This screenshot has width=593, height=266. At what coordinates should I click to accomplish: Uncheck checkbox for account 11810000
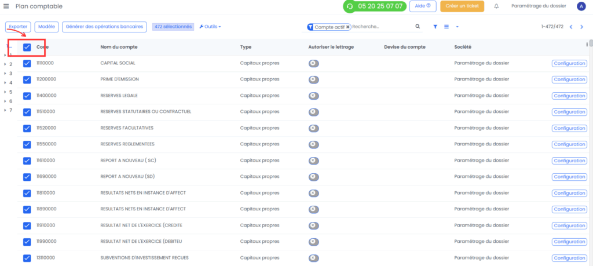[x=27, y=193]
